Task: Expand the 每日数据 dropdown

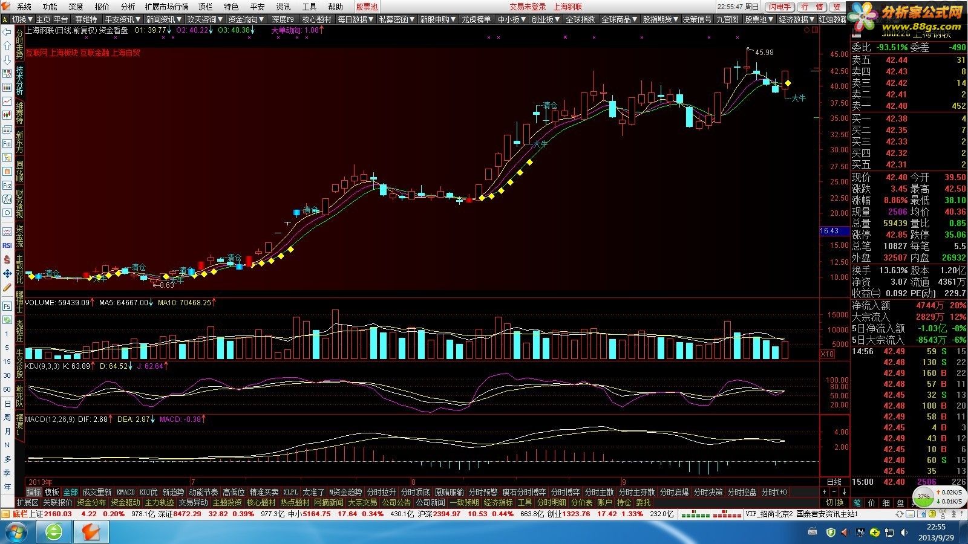Action: tap(356, 19)
